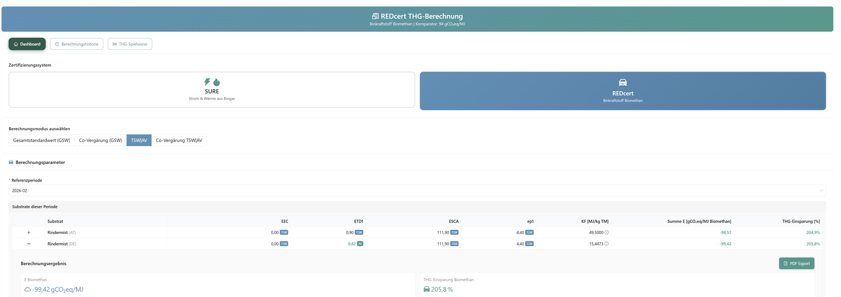Click ep1 TSW badge in Rindermist (AT) row
The width and height of the screenshot is (841, 297).
pyautogui.click(x=529, y=232)
